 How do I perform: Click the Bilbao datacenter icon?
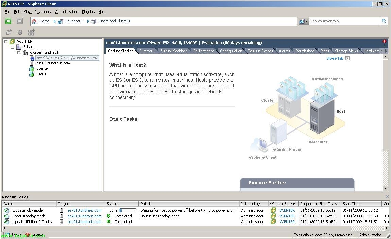tap(19, 47)
